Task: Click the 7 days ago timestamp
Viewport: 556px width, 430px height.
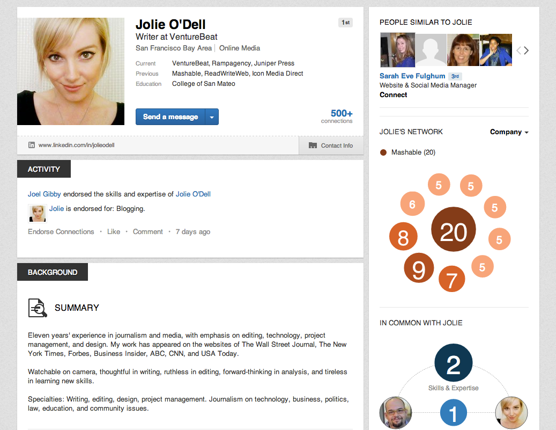Action: point(193,231)
